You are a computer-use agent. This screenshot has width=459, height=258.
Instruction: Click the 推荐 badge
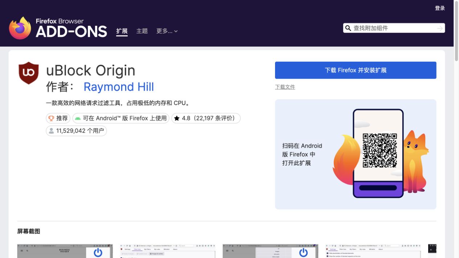(x=58, y=118)
